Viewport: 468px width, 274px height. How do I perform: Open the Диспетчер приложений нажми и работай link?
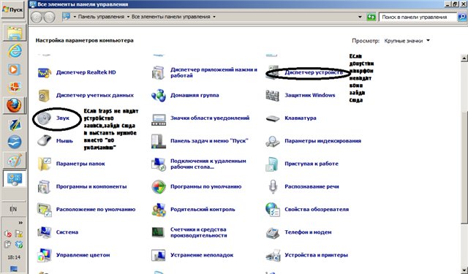pyautogui.click(x=214, y=72)
